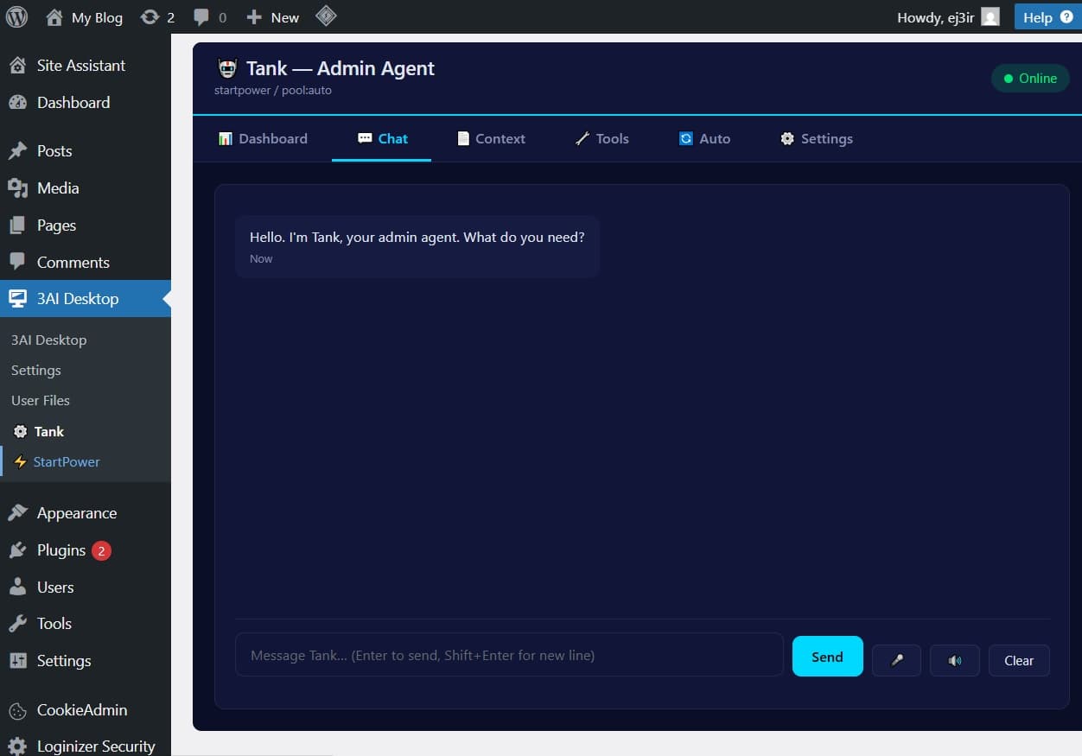
Task: Click the Posts pushpin icon
Action: (x=17, y=151)
